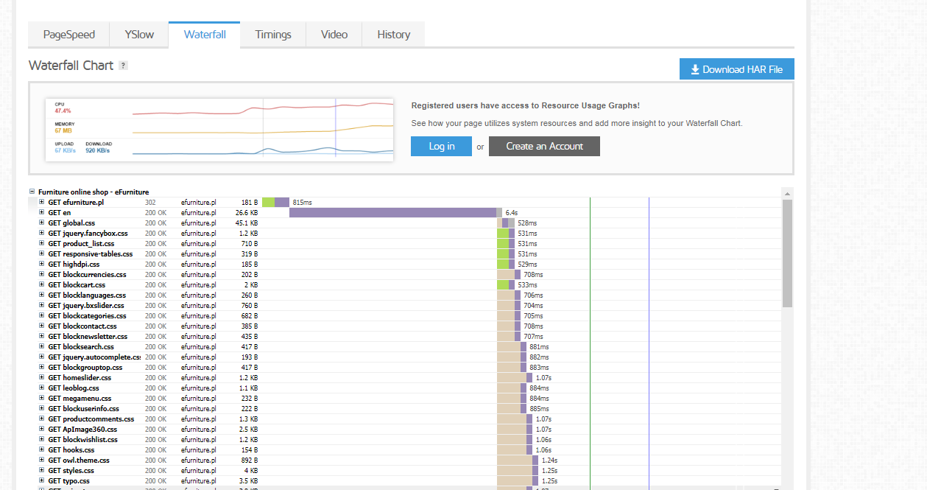This screenshot has height=490, width=927.
Task: Expand the GET blockcontact.css request
Action: [42, 326]
